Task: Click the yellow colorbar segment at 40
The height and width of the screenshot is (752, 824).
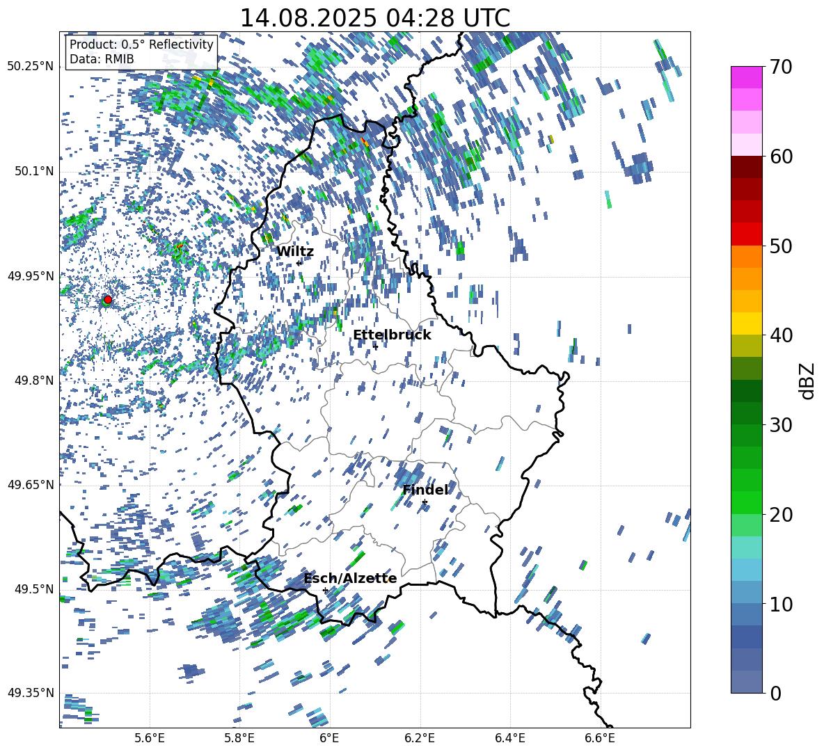Action: 746,323
